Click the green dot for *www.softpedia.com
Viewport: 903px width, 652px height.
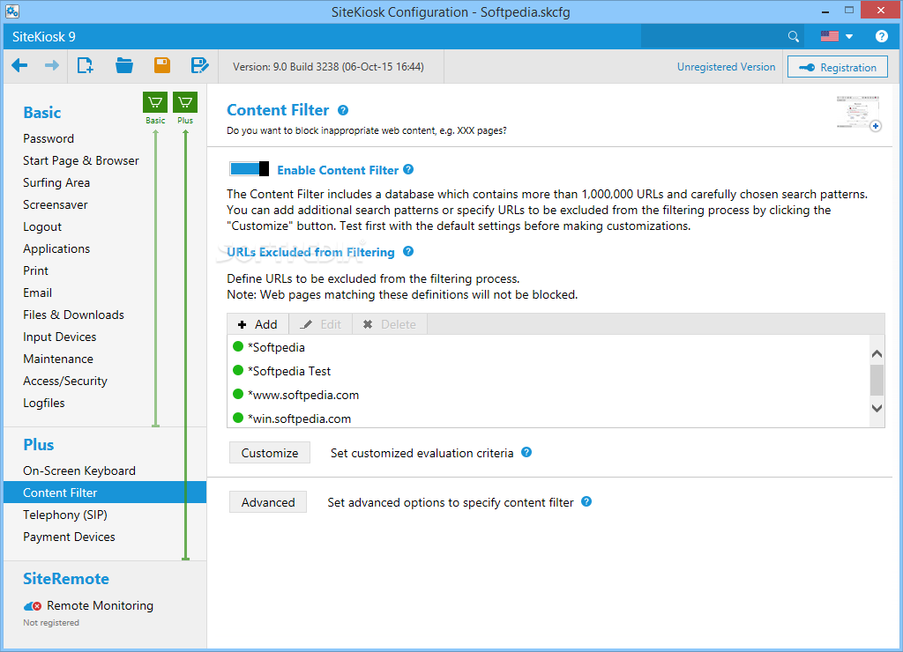tap(238, 394)
